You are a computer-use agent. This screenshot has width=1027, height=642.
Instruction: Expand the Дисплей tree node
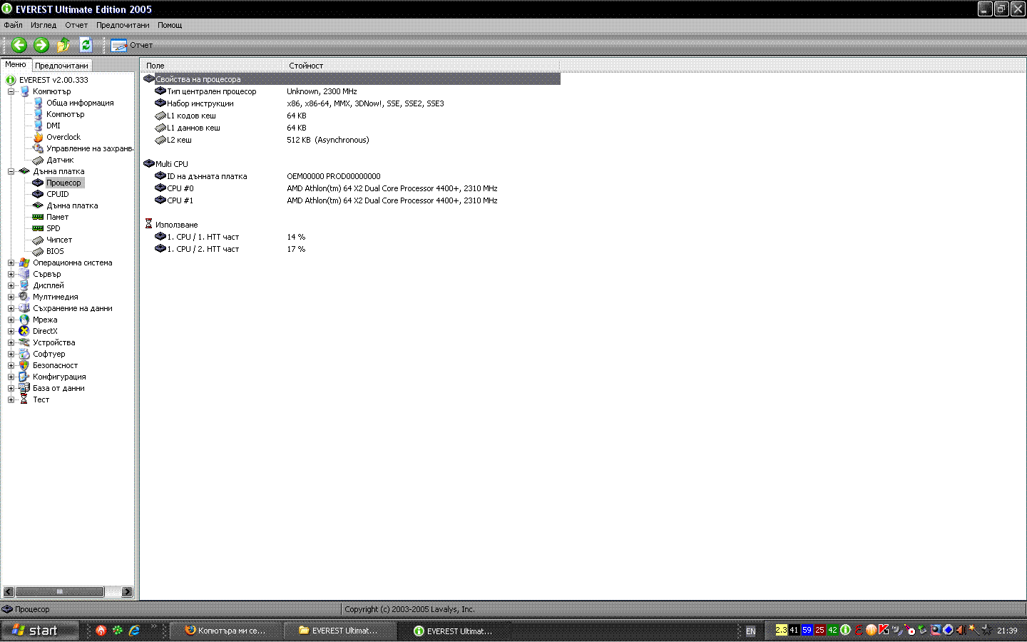[x=11, y=285]
